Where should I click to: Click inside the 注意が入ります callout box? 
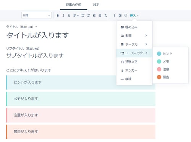(x=81, y=115)
